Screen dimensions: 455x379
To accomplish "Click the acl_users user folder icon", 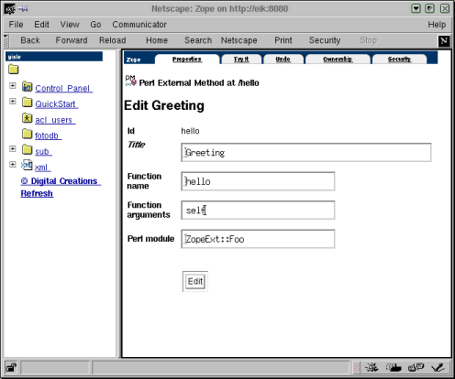I will coord(27,118).
